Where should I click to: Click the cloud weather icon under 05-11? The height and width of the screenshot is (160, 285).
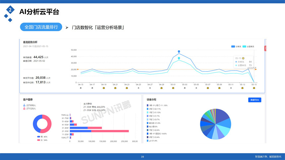[x=231, y=88]
